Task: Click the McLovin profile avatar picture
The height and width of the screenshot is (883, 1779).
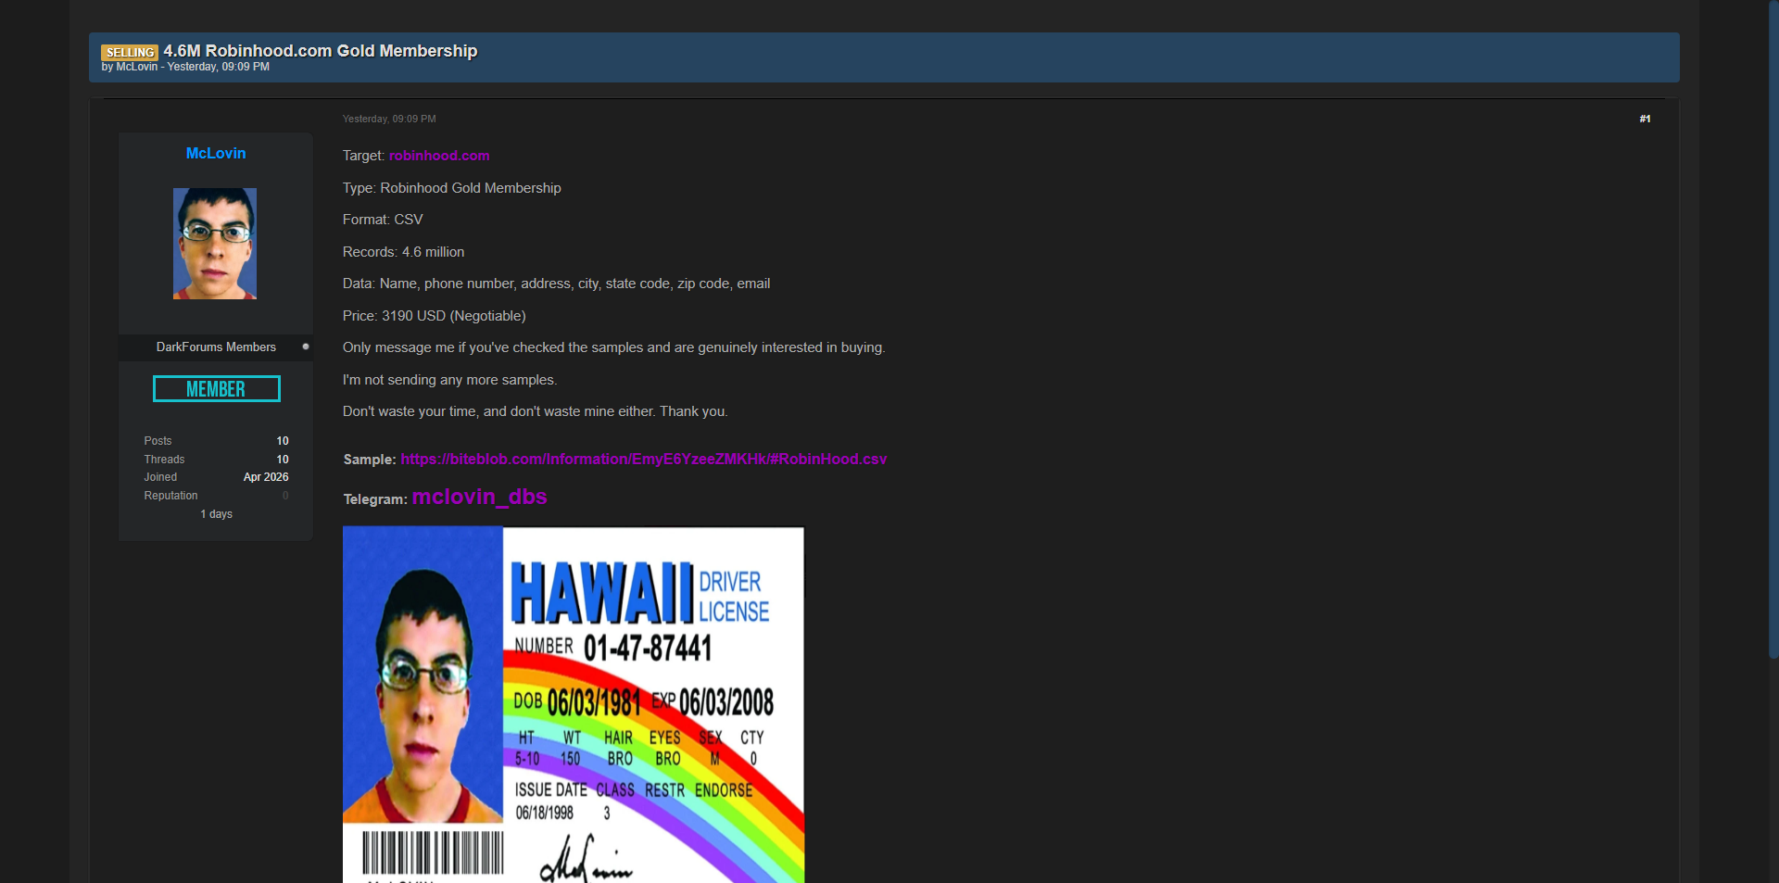Action: point(215,244)
